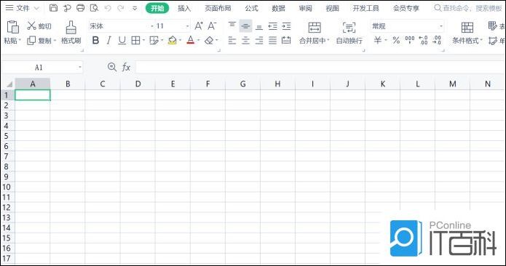Open the font size dropdown
506x266 pixels.
click(x=187, y=26)
